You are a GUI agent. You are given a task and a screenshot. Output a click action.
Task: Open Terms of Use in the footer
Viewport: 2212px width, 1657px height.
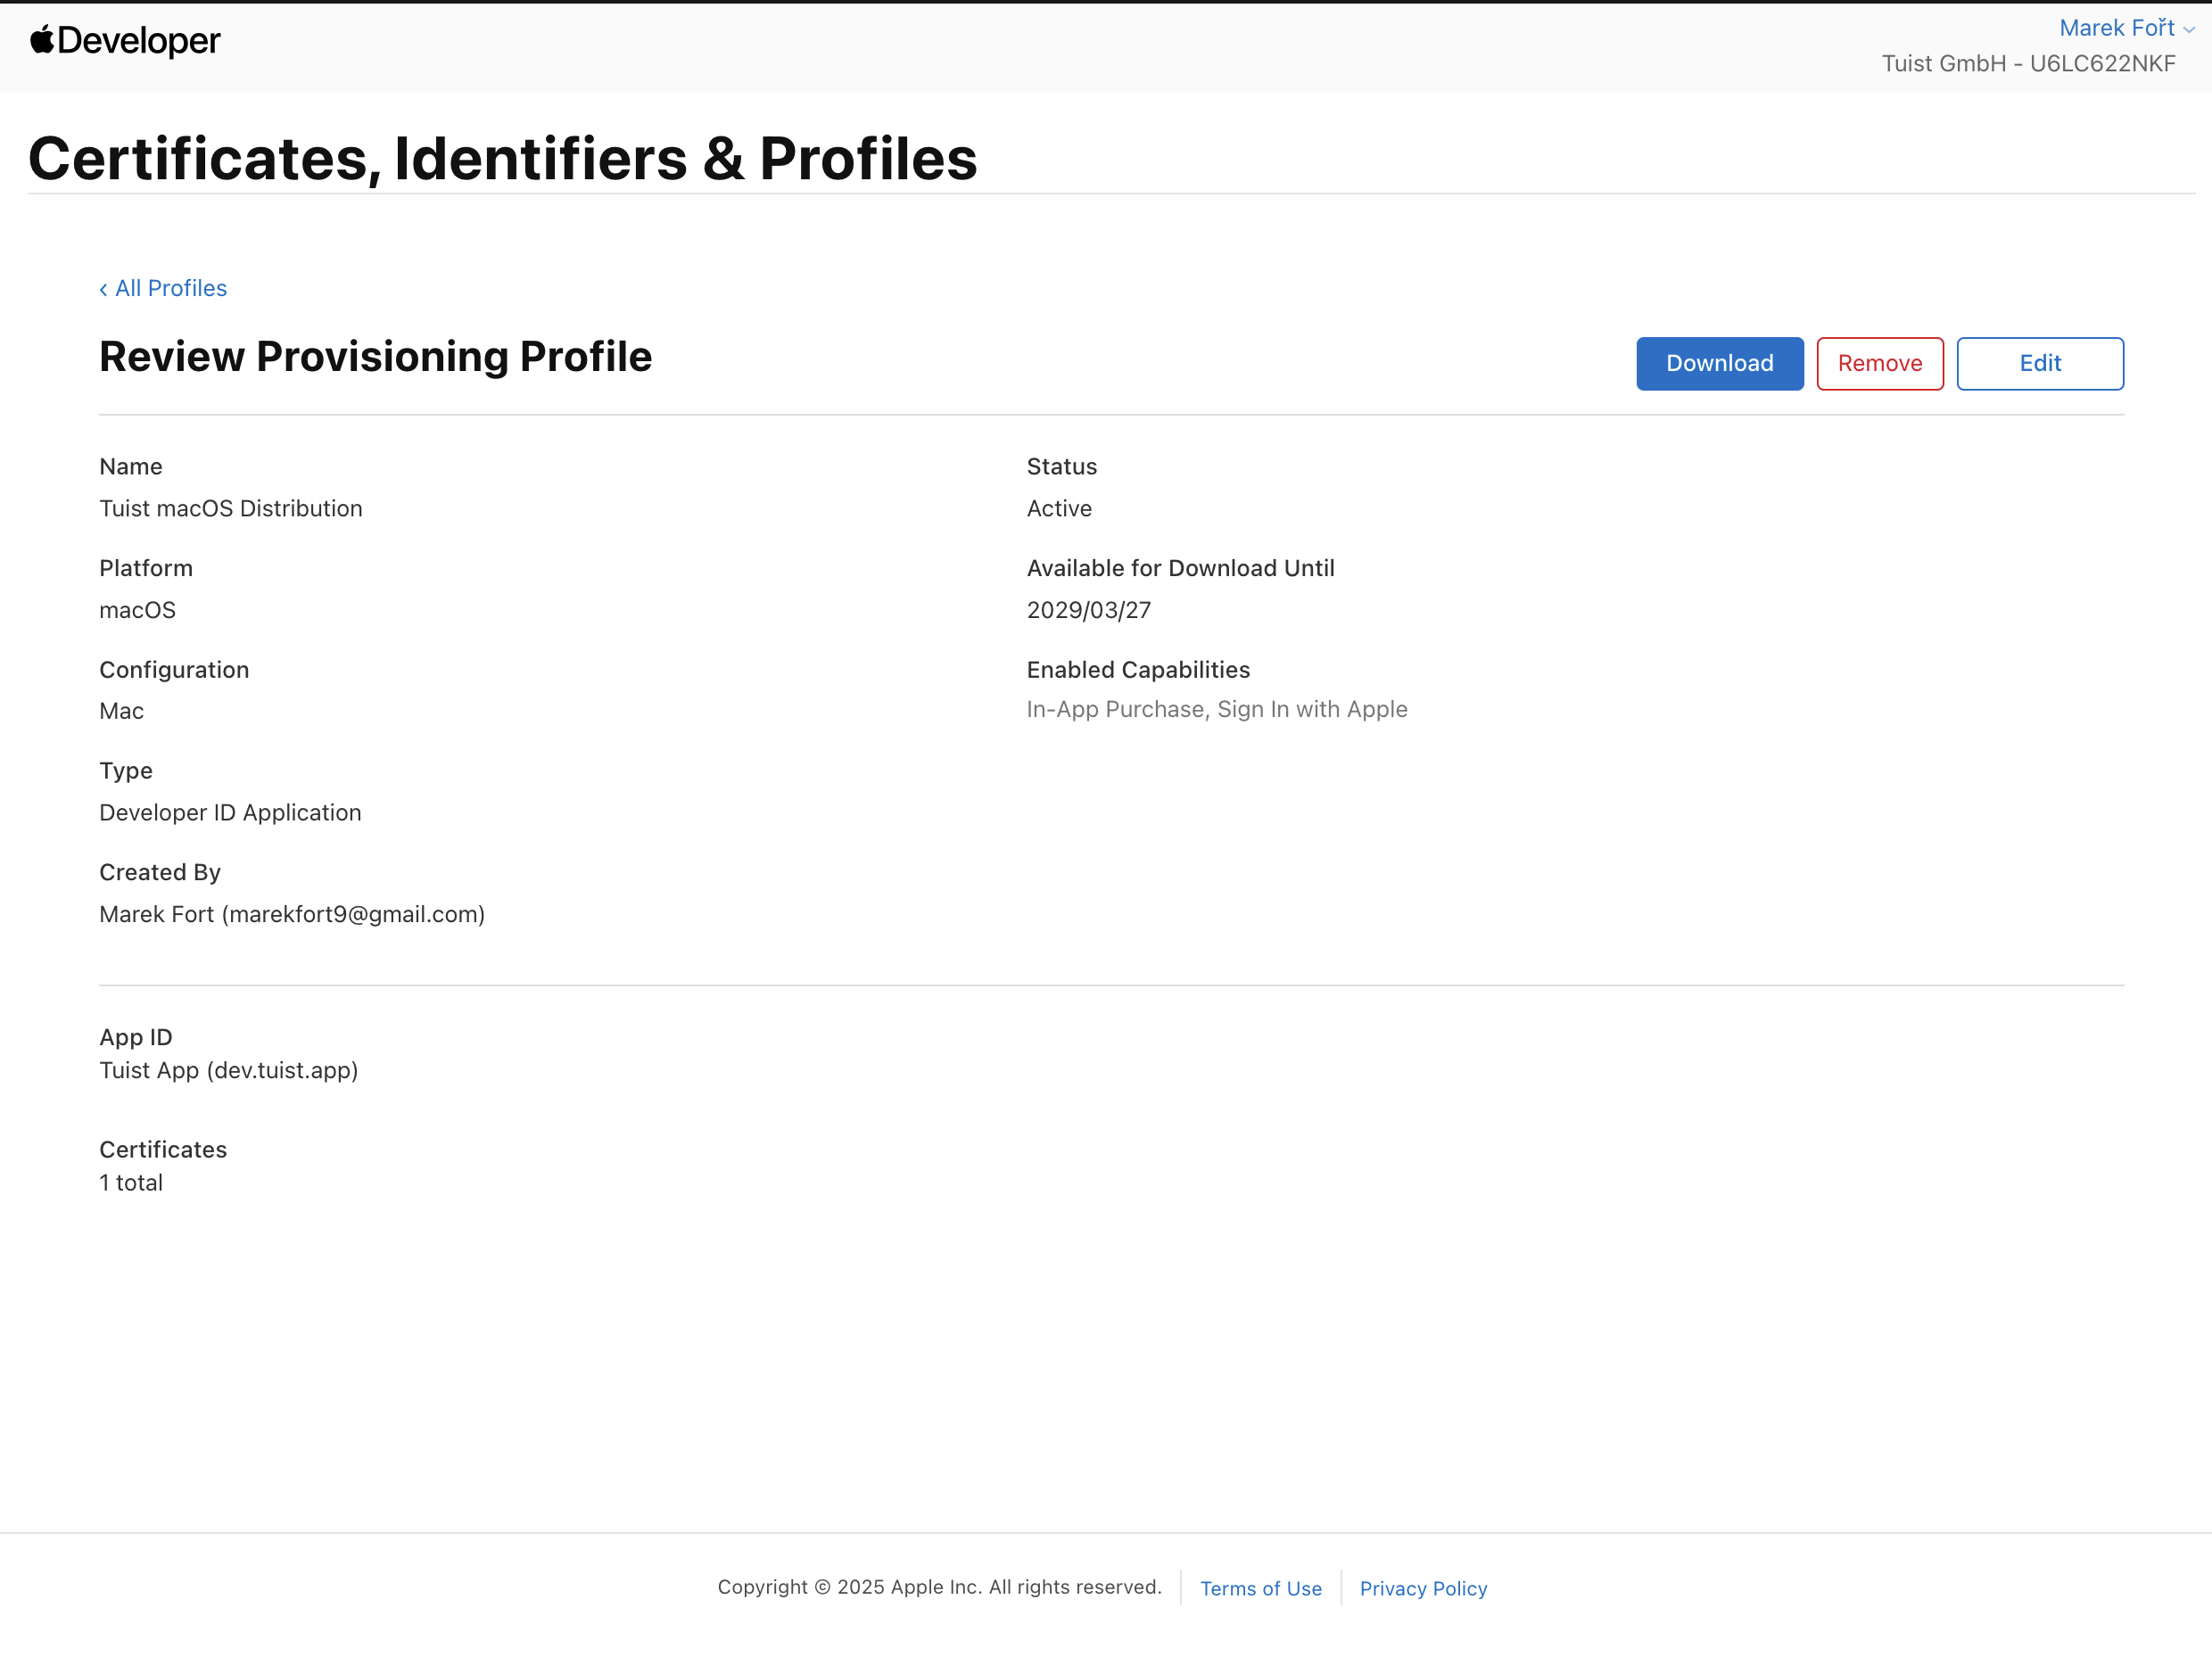coord(1261,1588)
